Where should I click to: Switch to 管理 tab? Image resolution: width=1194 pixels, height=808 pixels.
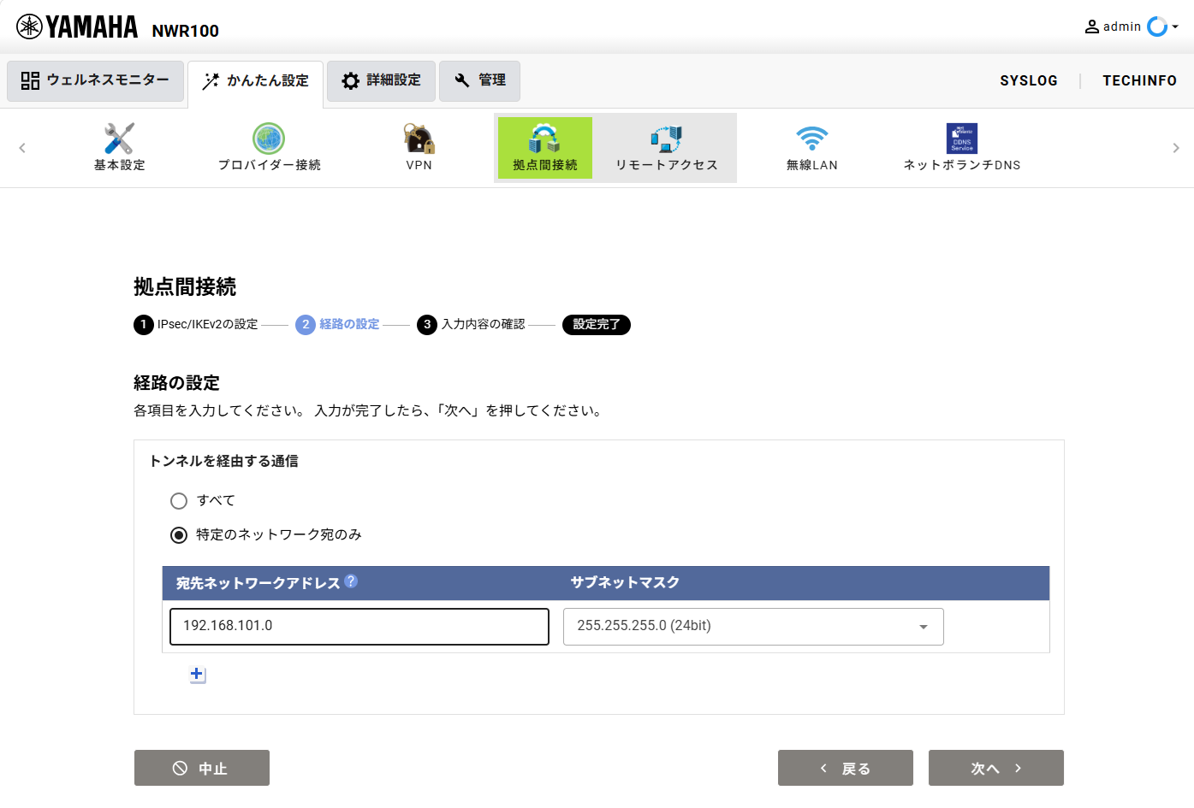click(480, 81)
